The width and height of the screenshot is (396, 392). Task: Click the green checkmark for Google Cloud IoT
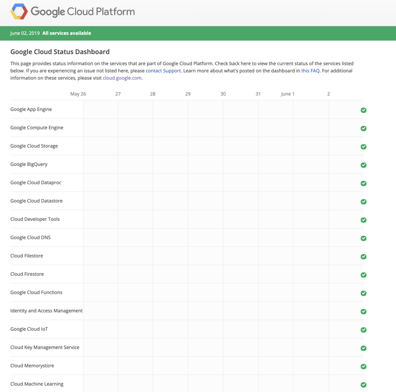363,330
